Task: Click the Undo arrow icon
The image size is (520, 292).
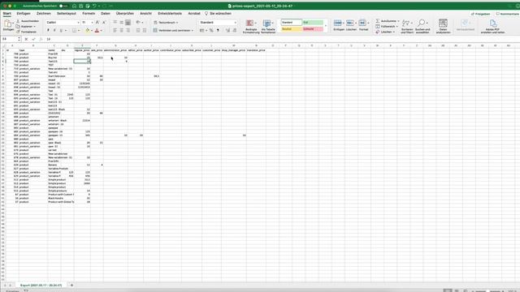Action: click(94, 6)
